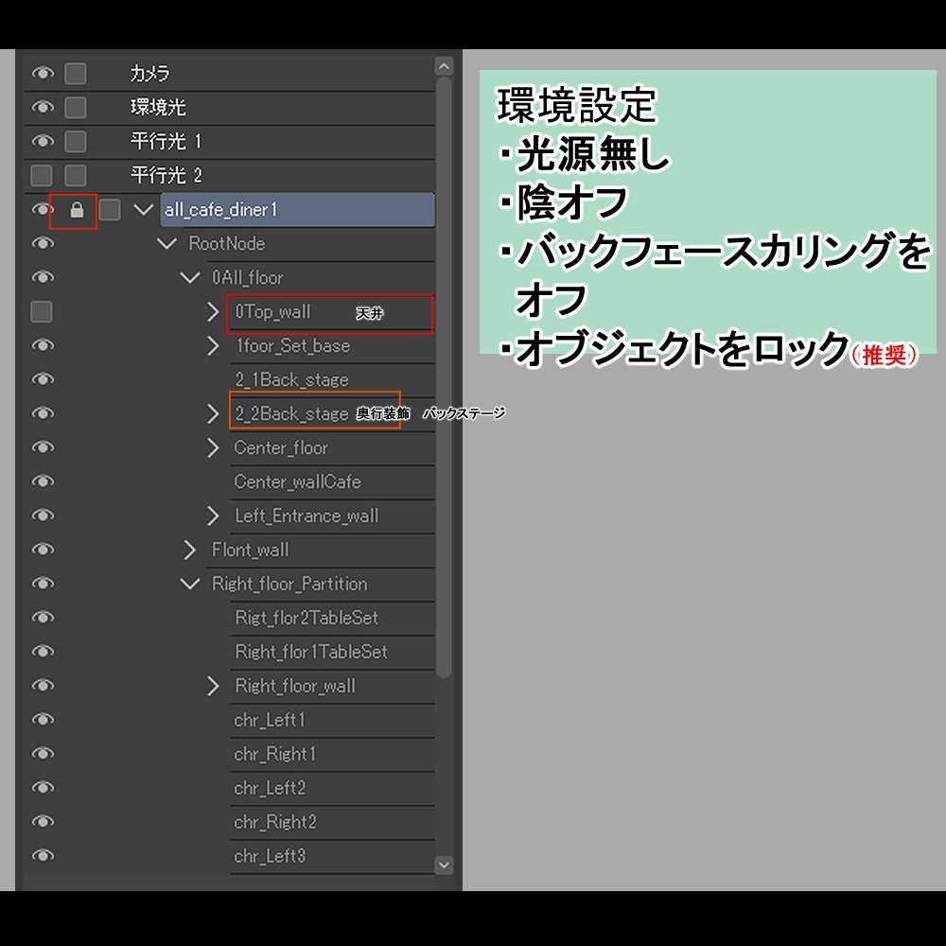Image resolution: width=946 pixels, height=946 pixels.
Task: Hide chr_Right2 using eye icon
Action: [x=43, y=821]
